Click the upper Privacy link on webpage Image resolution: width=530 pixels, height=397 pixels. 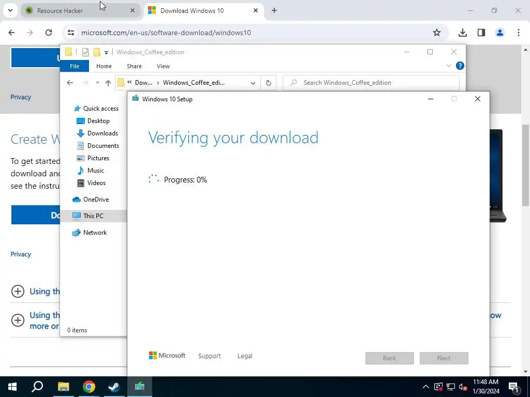click(x=21, y=97)
